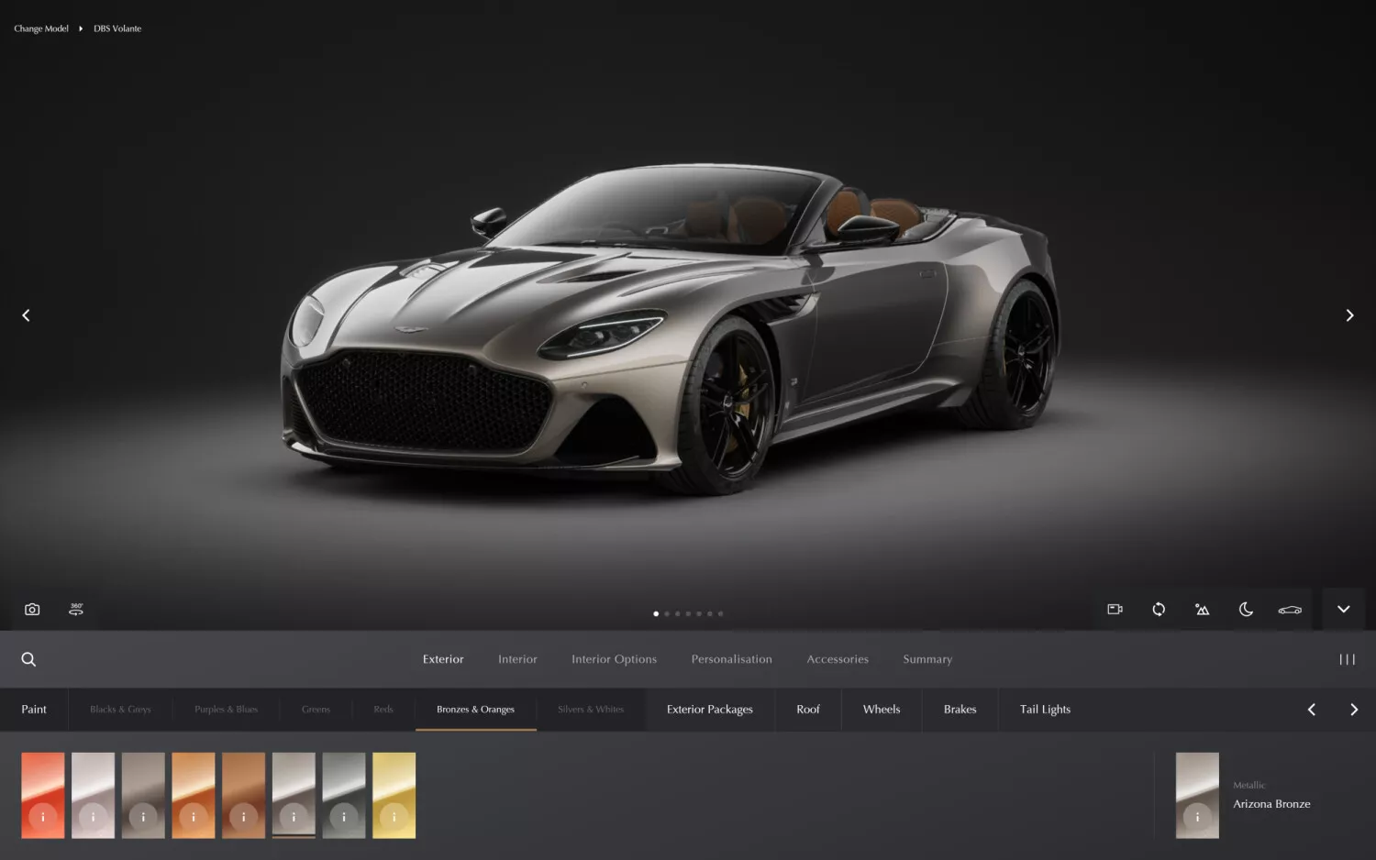Open Exterior Packages

tap(710, 710)
